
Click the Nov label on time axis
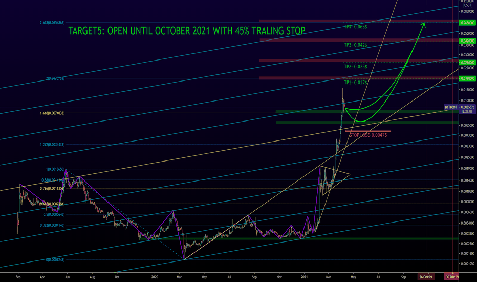(279, 277)
